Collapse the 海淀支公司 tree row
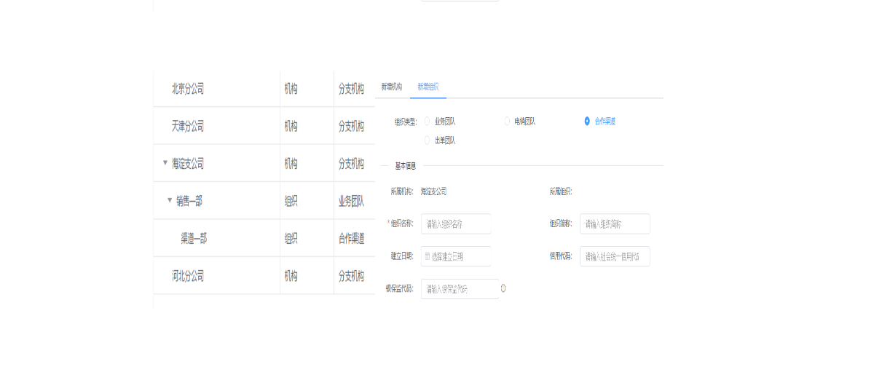This screenshot has height=380, width=874. point(165,163)
